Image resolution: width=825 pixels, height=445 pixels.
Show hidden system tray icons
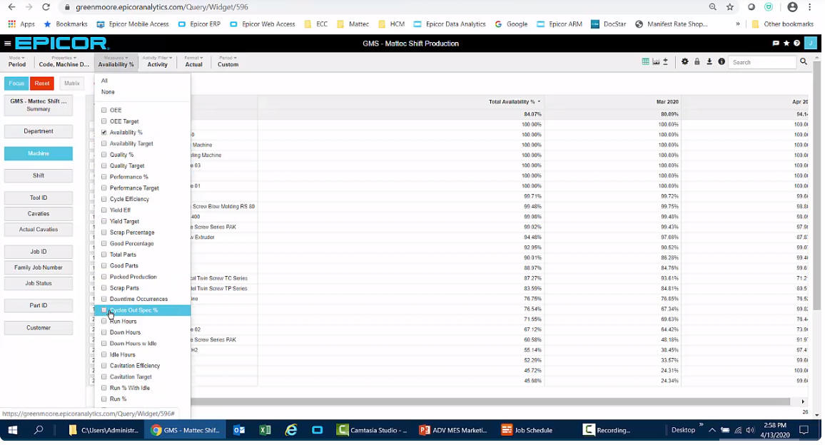click(x=712, y=430)
